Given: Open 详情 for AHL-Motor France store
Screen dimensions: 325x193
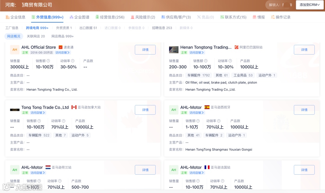Looking at the screenshot, I should click(x=304, y=170).
